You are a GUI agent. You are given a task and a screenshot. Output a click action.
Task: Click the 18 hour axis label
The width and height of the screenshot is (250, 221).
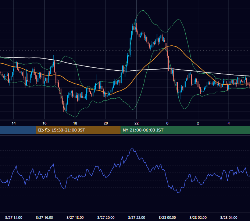coord(75,123)
